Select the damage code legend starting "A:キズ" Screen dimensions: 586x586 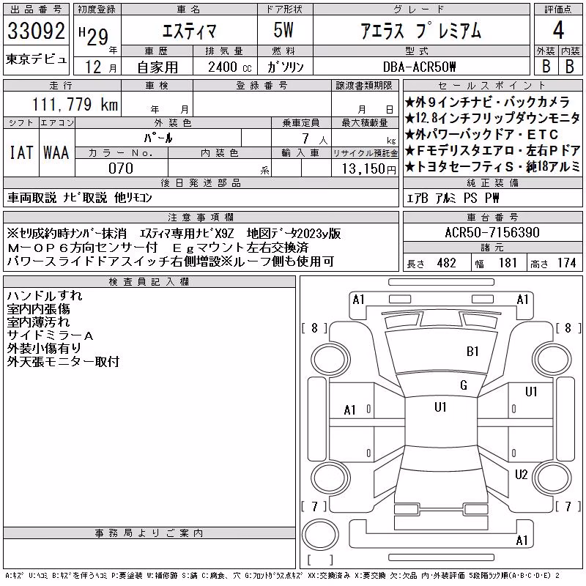pyautogui.click(x=282, y=576)
